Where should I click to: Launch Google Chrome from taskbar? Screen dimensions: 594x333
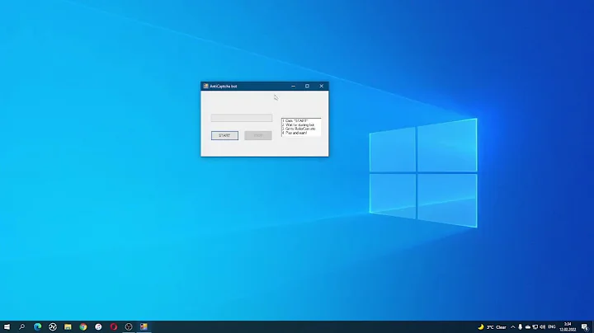coord(83,326)
